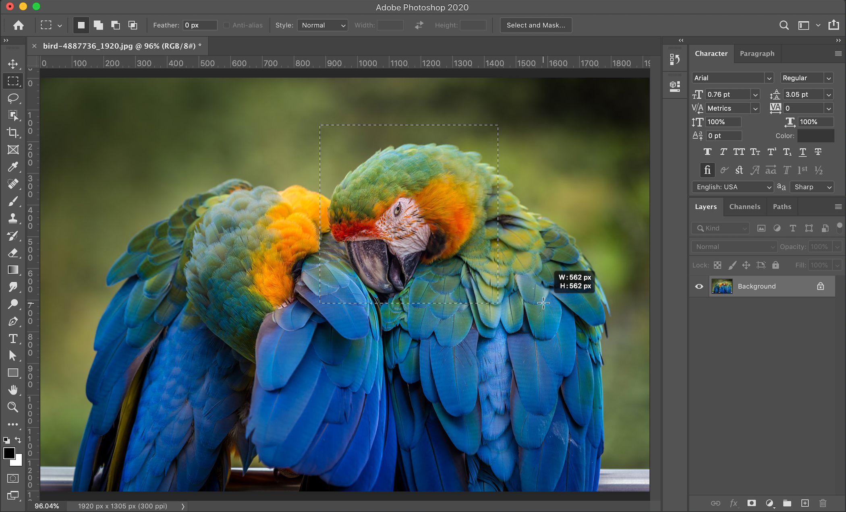Select the Zoom tool

click(x=13, y=407)
